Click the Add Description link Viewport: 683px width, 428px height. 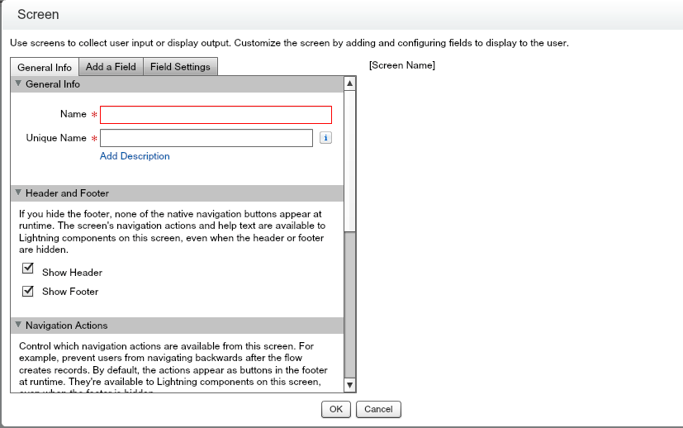(x=135, y=156)
